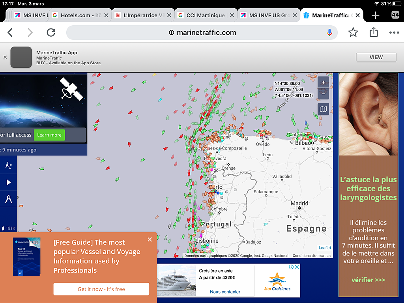Tap the satellite image banner
The image size is (404, 303).
point(43,101)
